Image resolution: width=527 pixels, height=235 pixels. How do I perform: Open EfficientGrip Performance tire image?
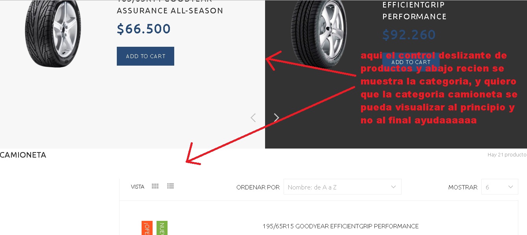319,33
